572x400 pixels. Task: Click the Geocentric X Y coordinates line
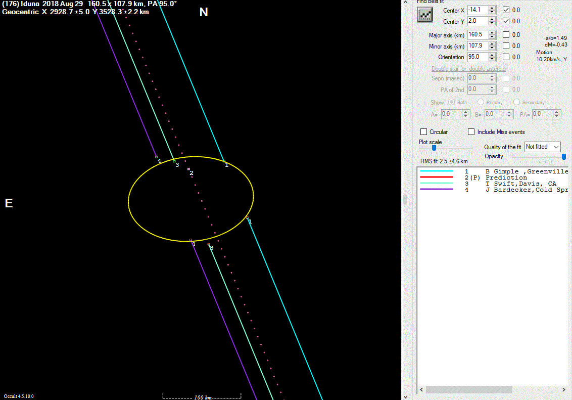pos(75,12)
